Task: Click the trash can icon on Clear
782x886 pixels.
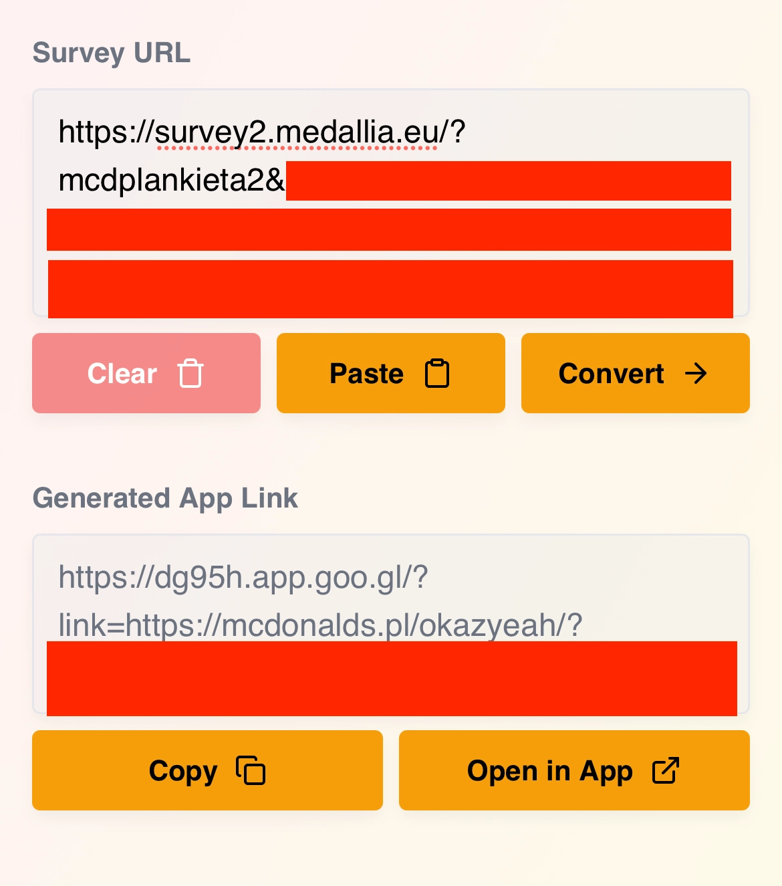Action: pos(190,373)
